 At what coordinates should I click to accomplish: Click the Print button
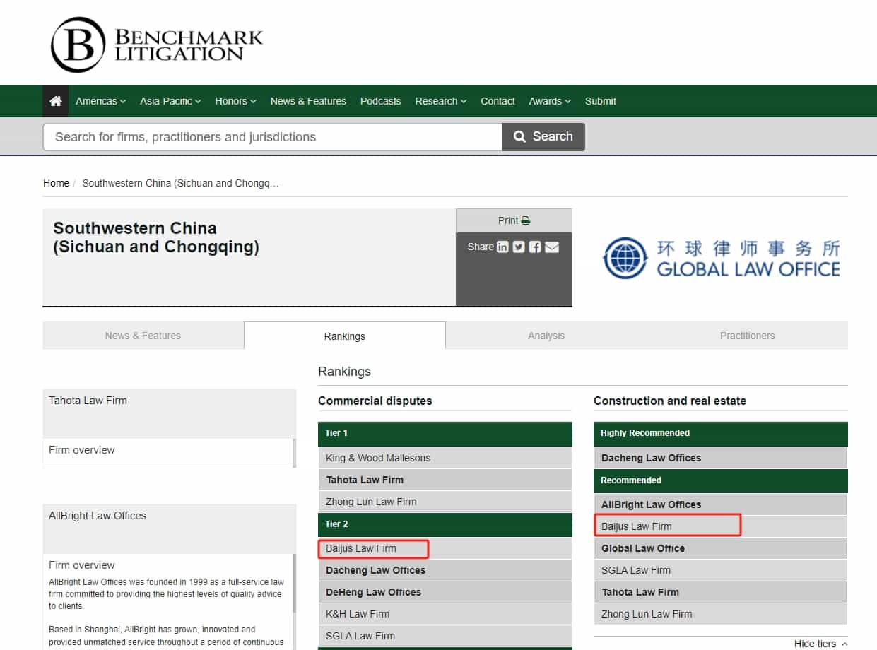(514, 220)
